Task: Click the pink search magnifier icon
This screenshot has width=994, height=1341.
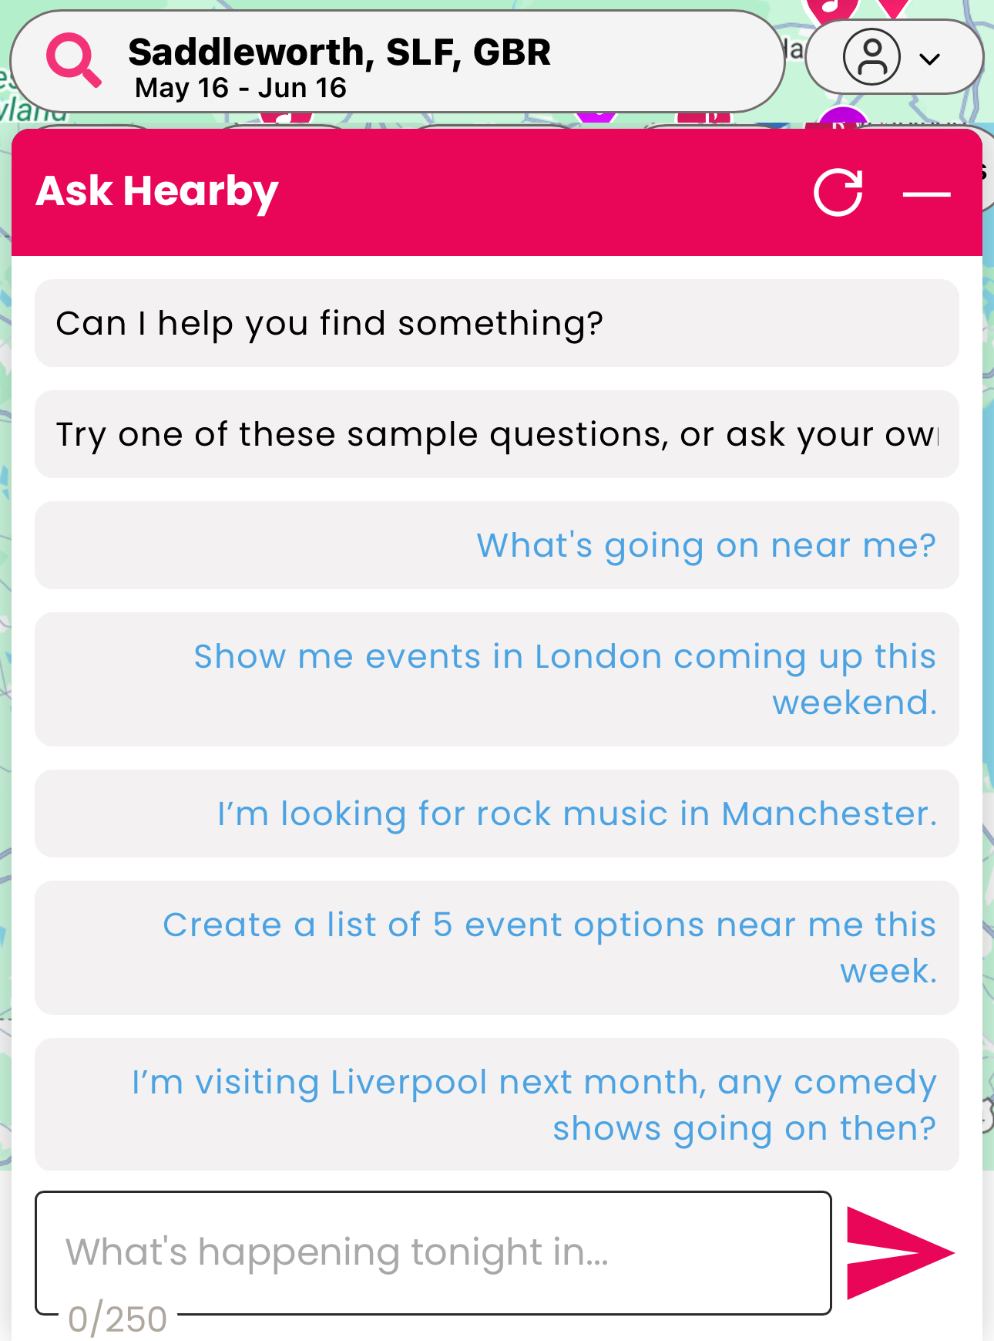Action: [x=74, y=59]
